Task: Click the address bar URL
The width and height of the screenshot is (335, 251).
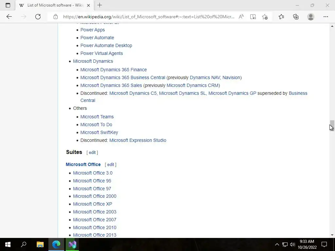Action: [149, 17]
